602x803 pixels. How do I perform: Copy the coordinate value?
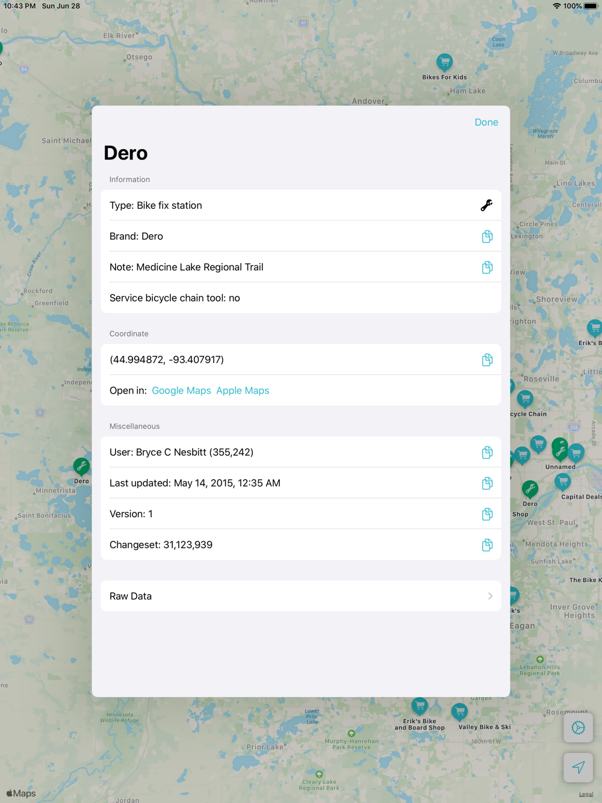487,360
